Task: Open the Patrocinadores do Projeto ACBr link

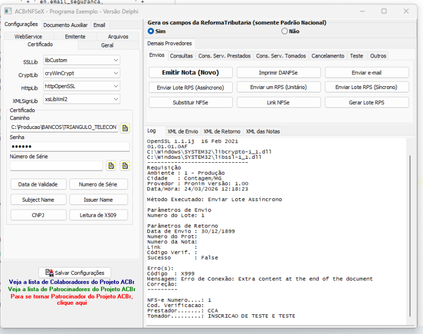Action: pyautogui.click(x=72, y=290)
